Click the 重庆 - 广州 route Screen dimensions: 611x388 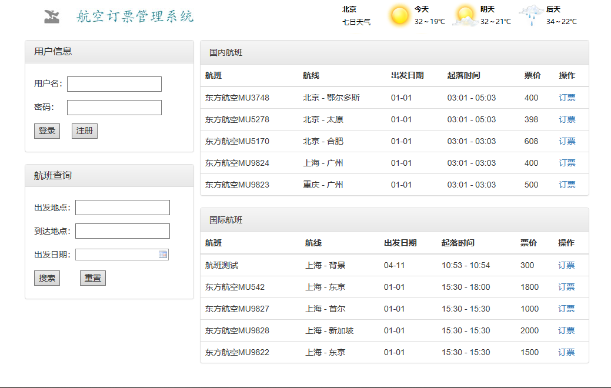(323, 185)
